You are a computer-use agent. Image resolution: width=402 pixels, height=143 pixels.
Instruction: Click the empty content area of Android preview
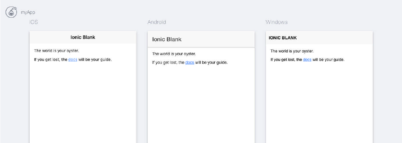tap(201, 104)
